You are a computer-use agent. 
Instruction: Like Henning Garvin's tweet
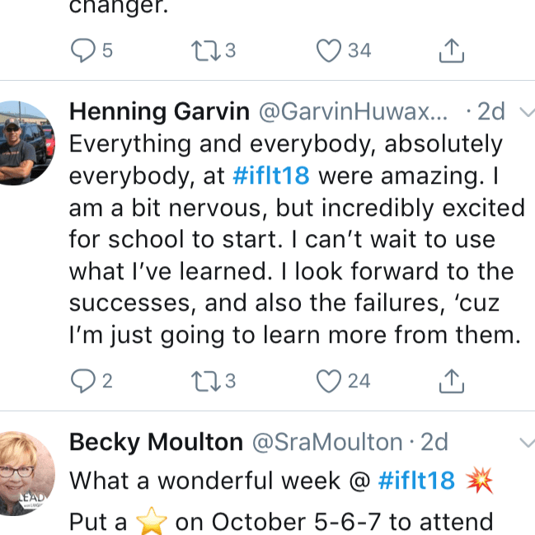coord(330,381)
